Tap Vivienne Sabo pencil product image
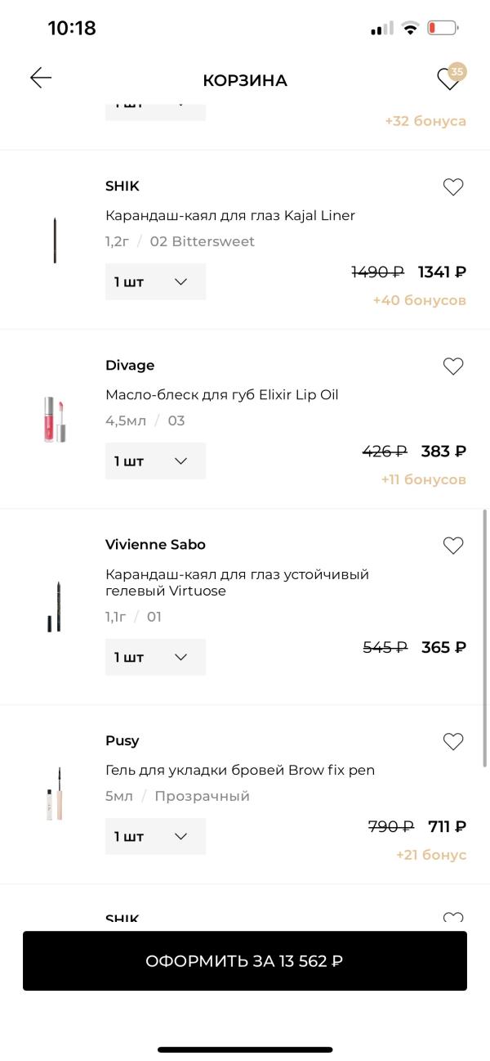The image size is (490, 1061). click(x=55, y=607)
